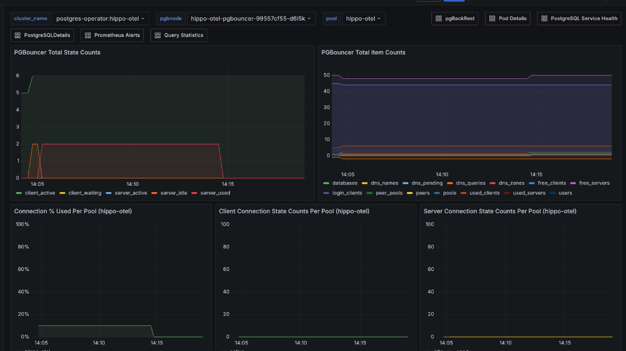Viewport: 626px width, 351px height.
Task: Click the Query Statistics dashboard icon
Action: point(159,35)
